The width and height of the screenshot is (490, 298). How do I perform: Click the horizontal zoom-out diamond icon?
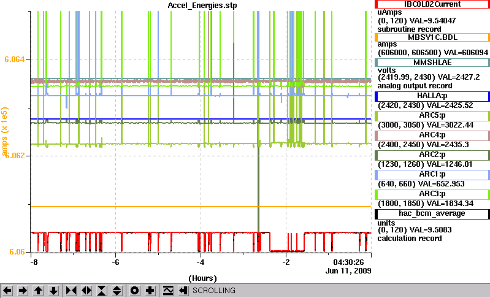[x=86, y=291]
